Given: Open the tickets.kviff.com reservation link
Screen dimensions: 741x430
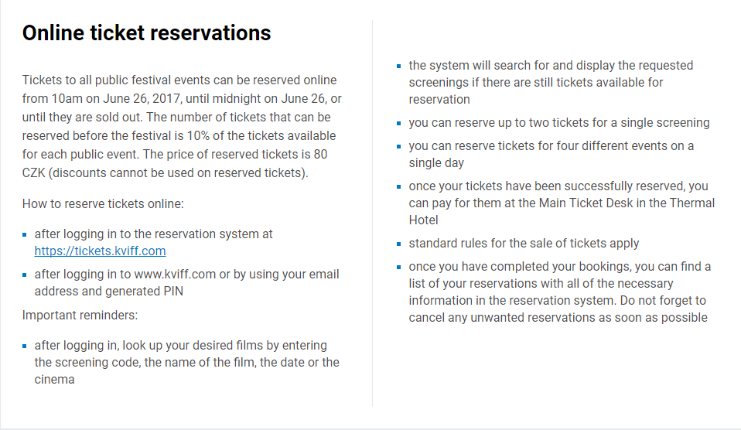Looking at the screenshot, I should (x=100, y=251).
